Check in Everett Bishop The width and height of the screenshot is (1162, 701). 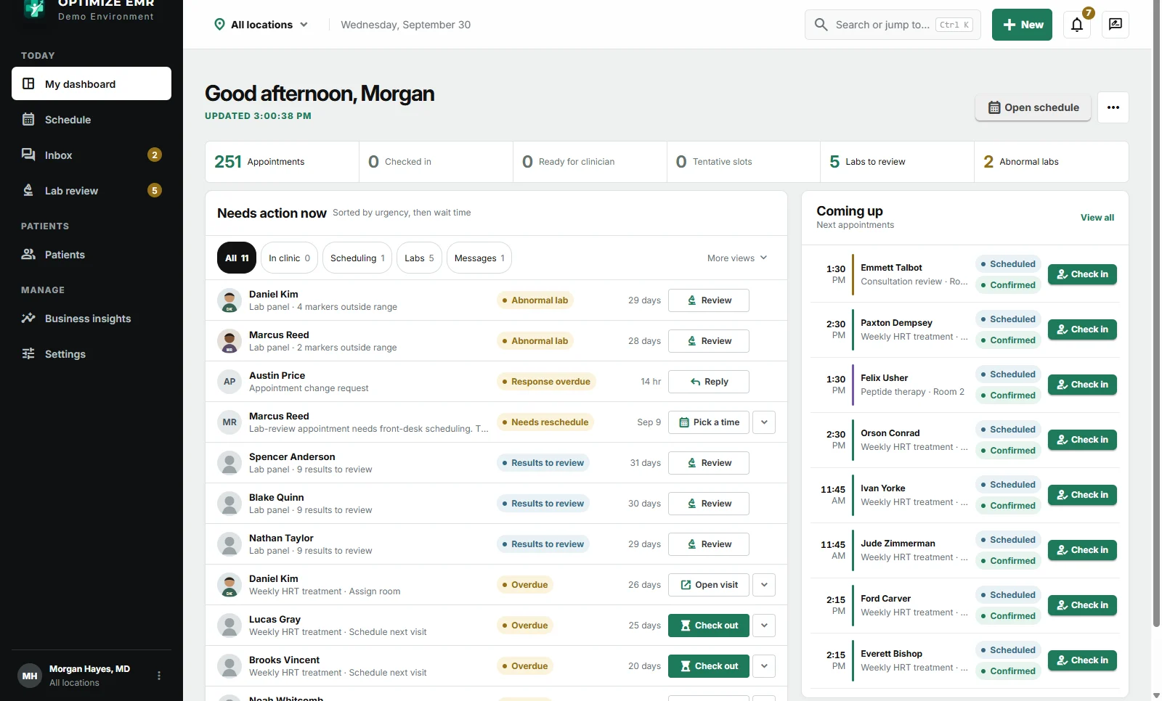click(x=1082, y=660)
